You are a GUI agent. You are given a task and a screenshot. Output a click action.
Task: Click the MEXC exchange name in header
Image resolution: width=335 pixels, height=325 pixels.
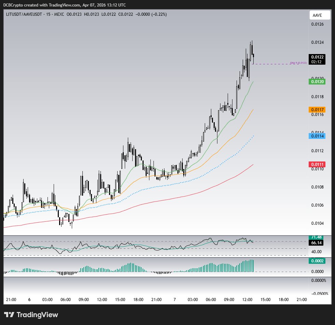coord(59,14)
